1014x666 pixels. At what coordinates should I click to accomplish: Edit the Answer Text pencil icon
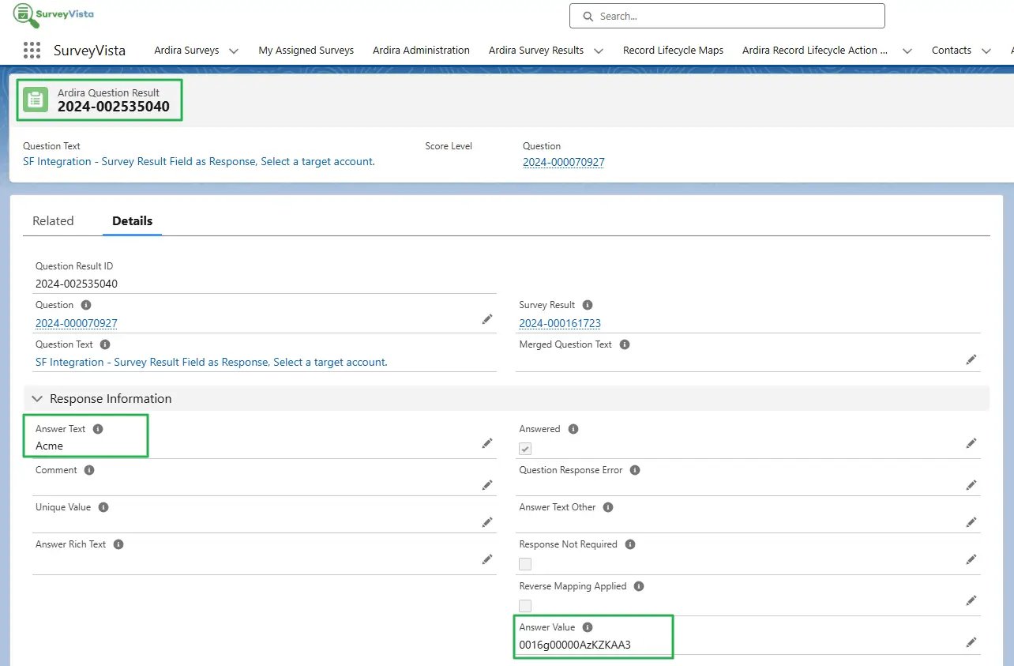pyautogui.click(x=487, y=444)
